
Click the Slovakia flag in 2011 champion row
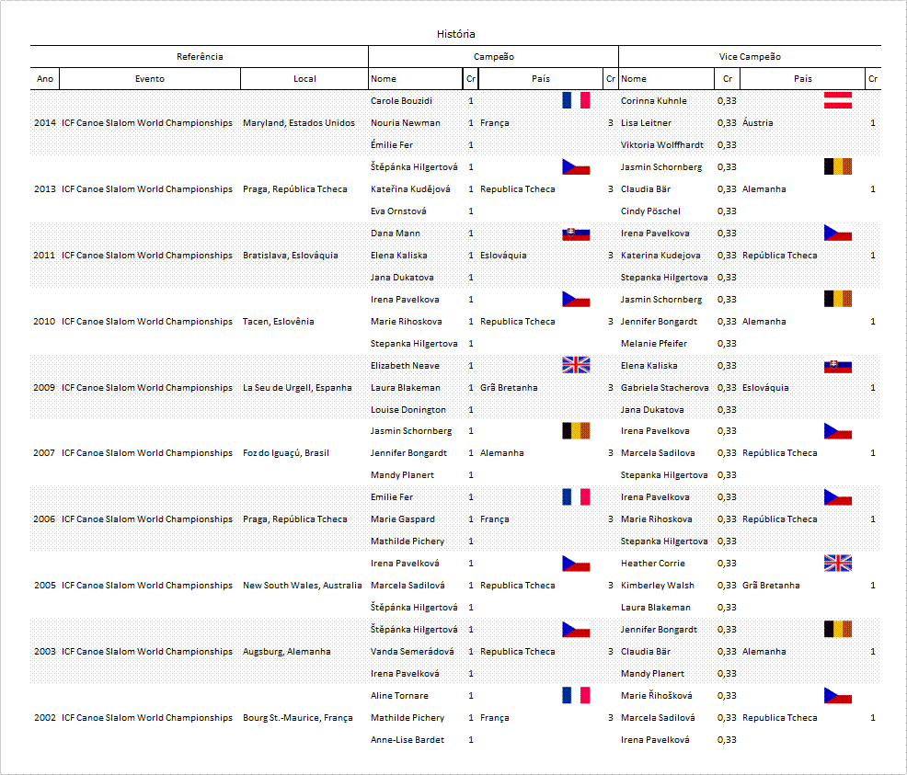576,234
